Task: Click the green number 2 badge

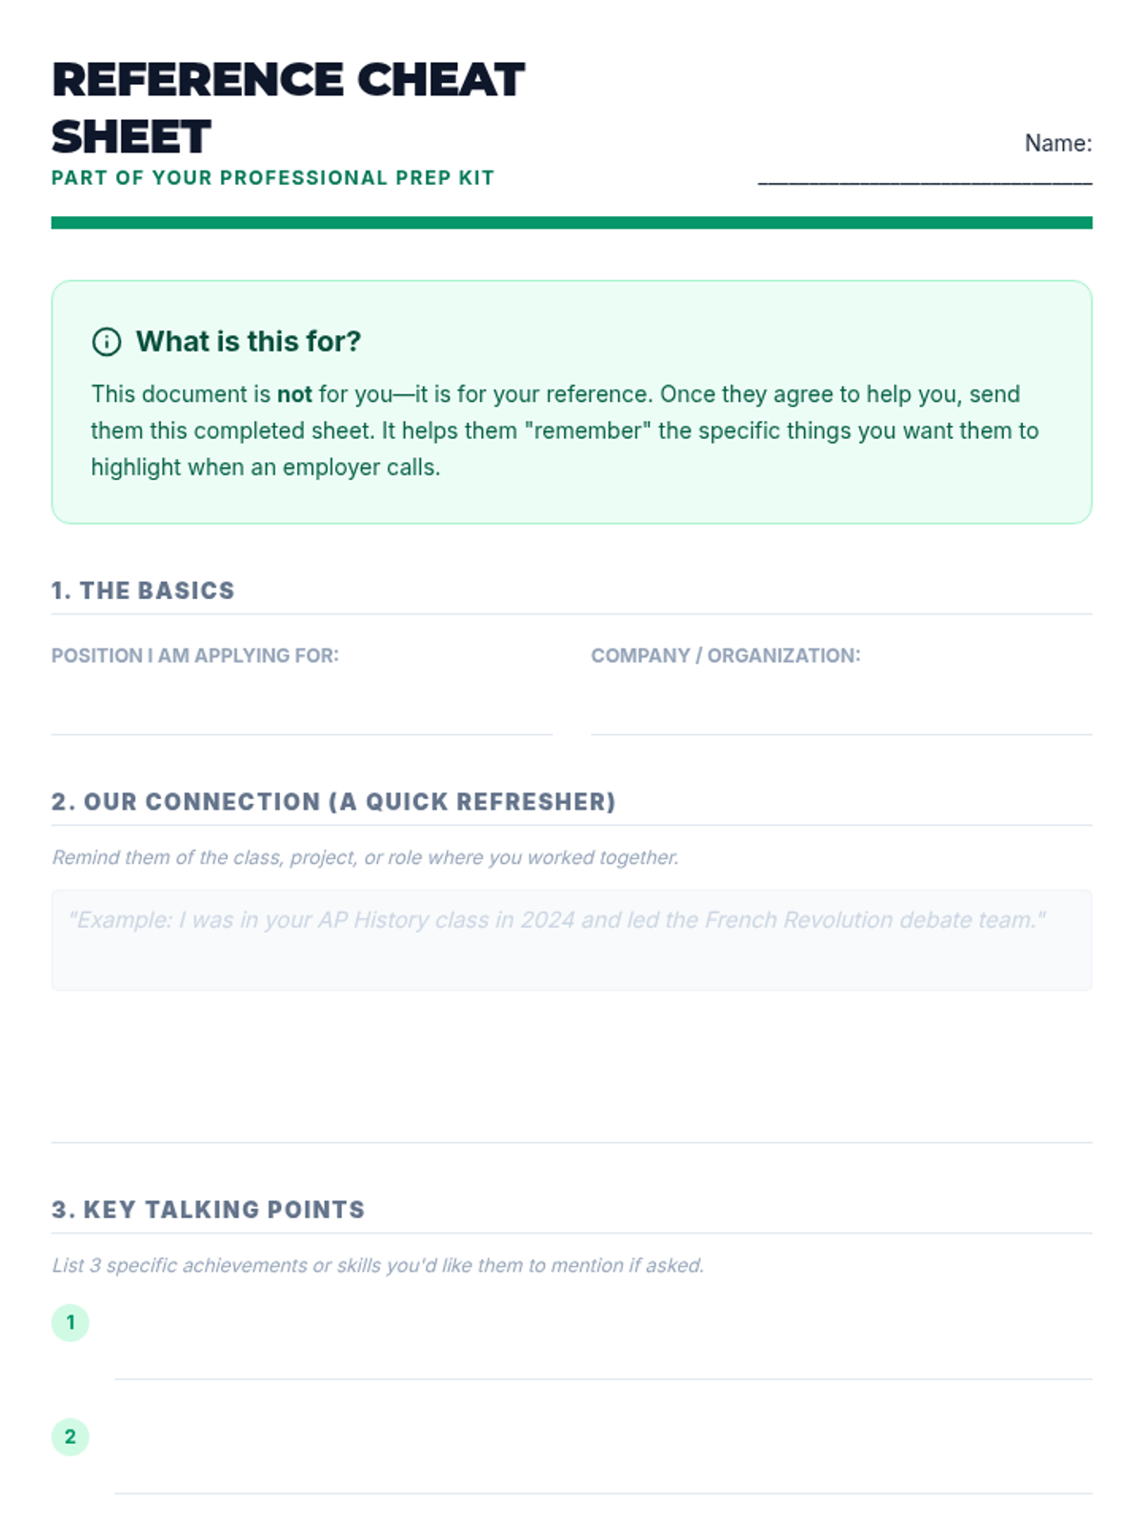Action: tap(70, 1436)
